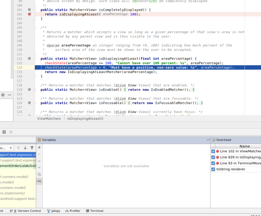261x216 pixels.
Task: Uncheck Line 93 in TerminalMove checkbox
Action: (x=213, y=163)
